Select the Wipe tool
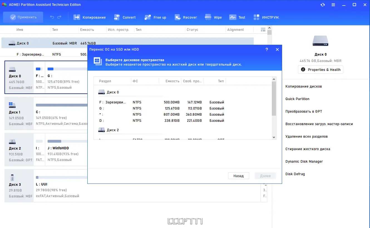This screenshot has width=370, height=228. [213, 17]
